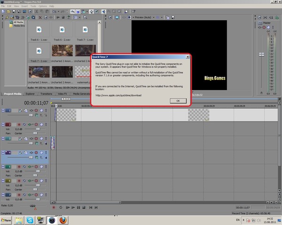The width and height of the screenshot is (282, 225).
Task: Toggle Auto Ripple toolbar icon
Action: point(83,11)
